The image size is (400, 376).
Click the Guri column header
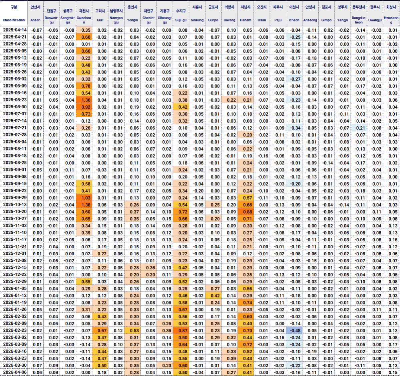tap(100, 13)
